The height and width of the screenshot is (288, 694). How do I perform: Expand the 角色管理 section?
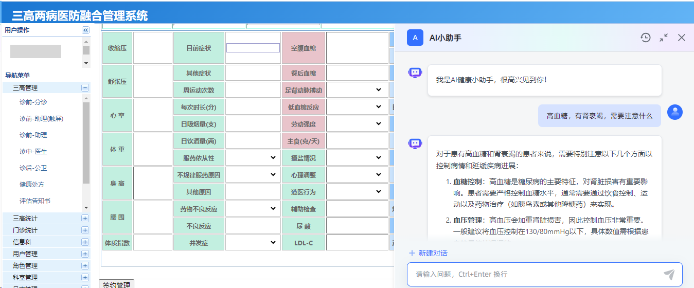pyautogui.click(x=85, y=266)
